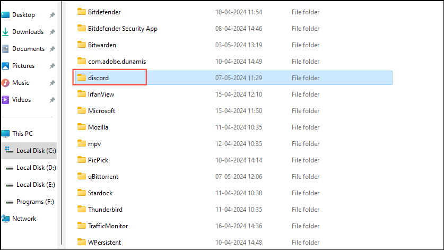Click the pin icon beside Pictures
Screen dimensions: 444x250
(x=52, y=66)
